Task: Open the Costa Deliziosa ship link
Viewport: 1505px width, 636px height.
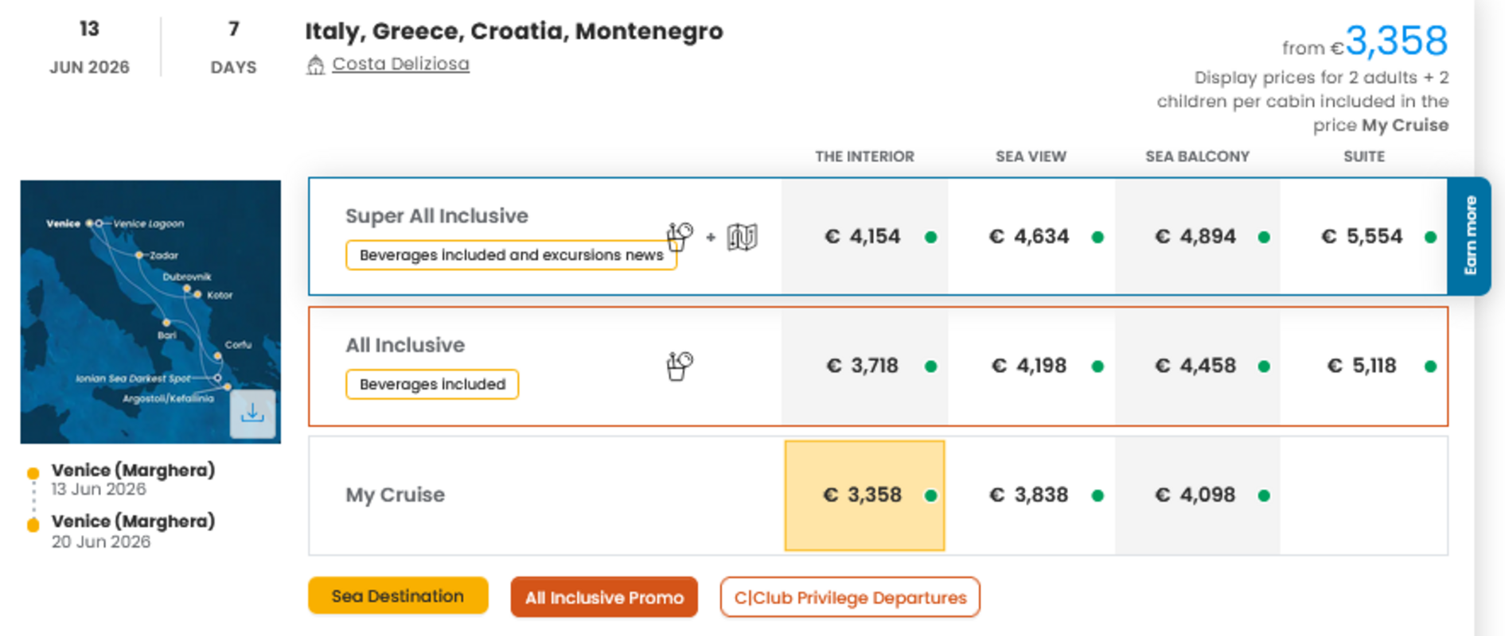Action: click(400, 64)
